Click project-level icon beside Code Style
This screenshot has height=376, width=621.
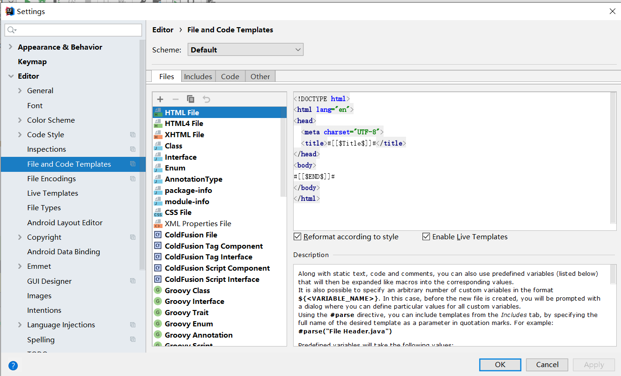click(133, 135)
